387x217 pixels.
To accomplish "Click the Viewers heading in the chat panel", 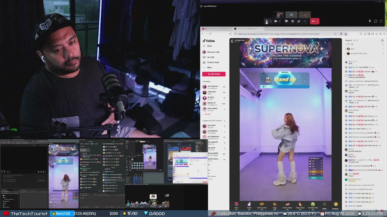I will click(348, 40).
